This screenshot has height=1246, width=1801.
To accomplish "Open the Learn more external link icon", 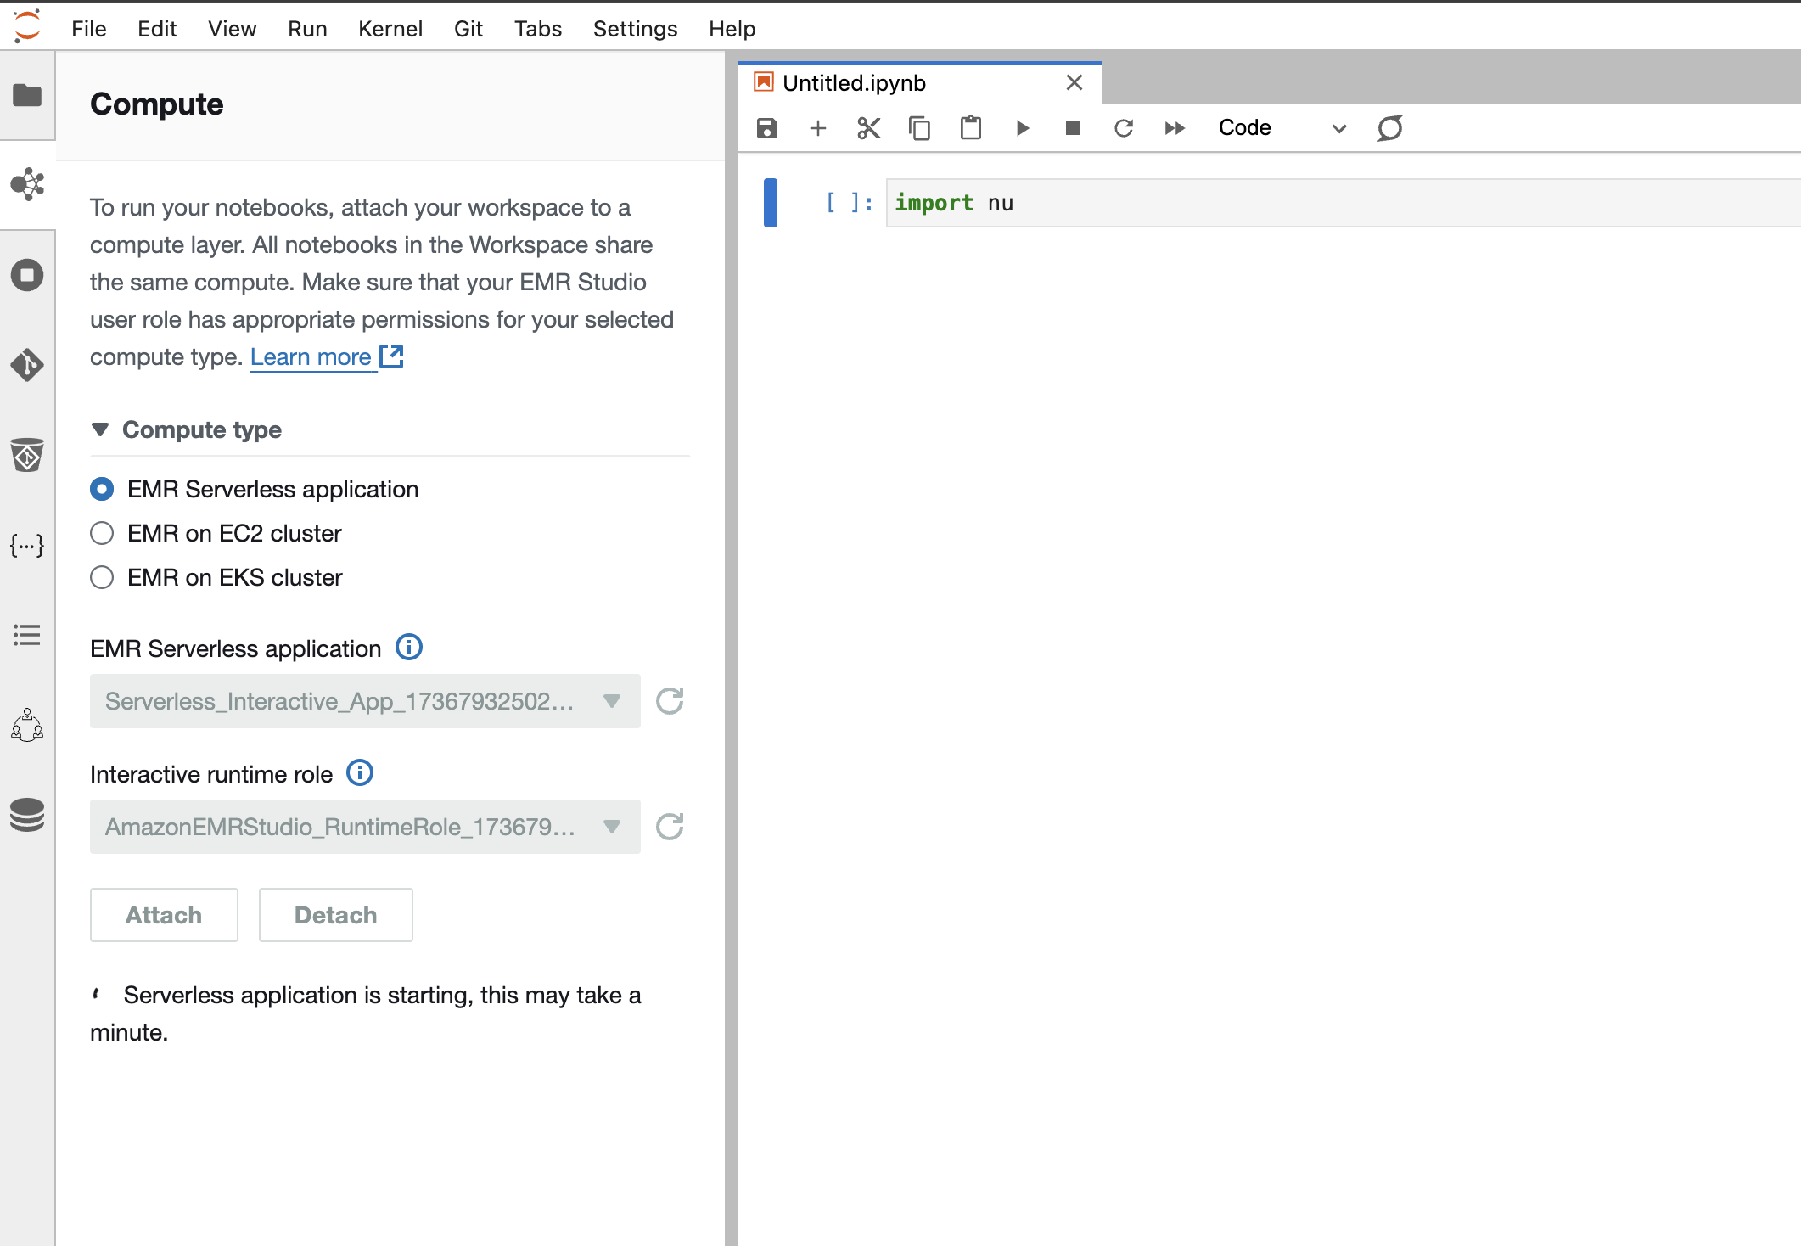I will 391,356.
